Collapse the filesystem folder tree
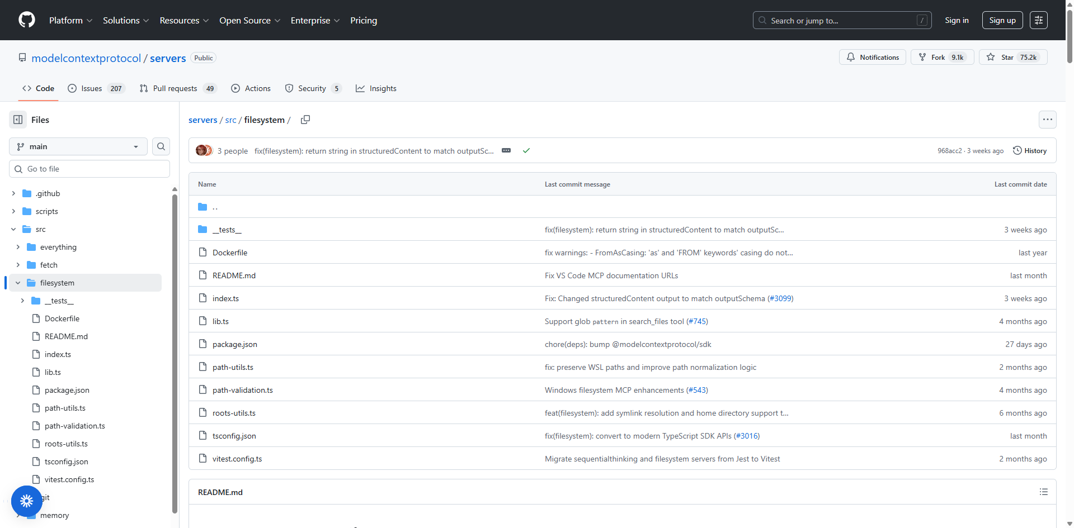 (x=17, y=283)
